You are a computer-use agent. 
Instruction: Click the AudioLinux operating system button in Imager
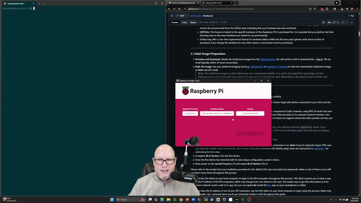(217, 113)
